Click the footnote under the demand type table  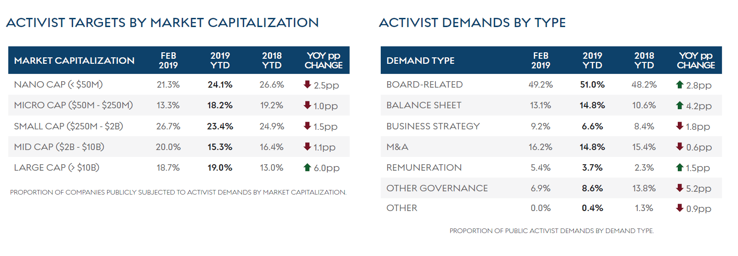[x=551, y=231]
